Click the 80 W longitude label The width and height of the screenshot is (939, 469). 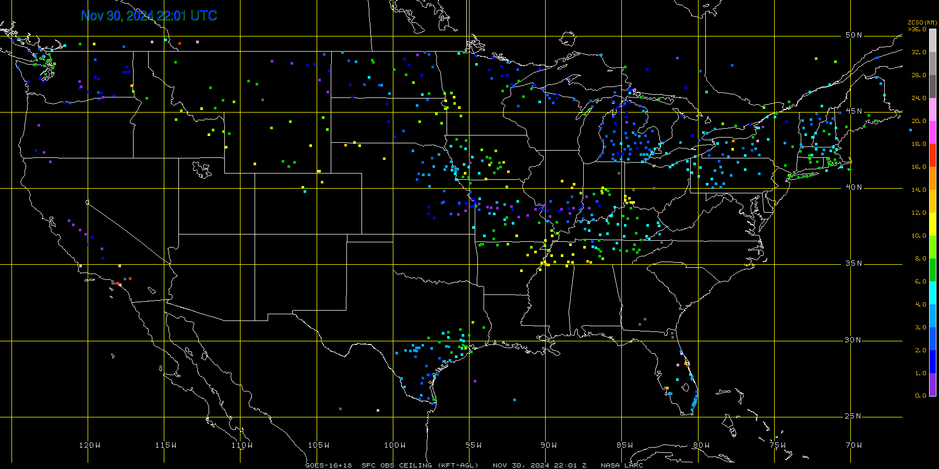click(x=701, y=445)
